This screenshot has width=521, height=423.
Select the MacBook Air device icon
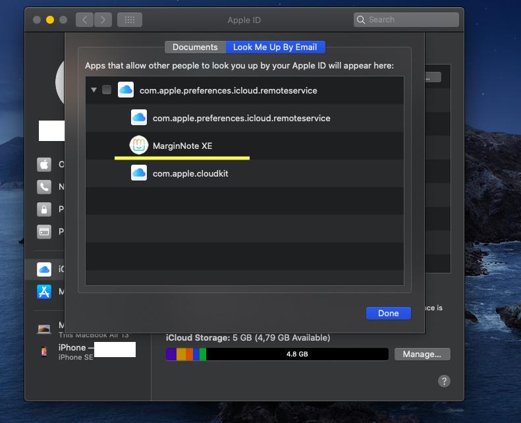(44, 329)
